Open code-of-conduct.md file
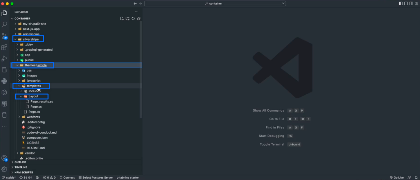This screenshot has height=180, width=420. 42,132
